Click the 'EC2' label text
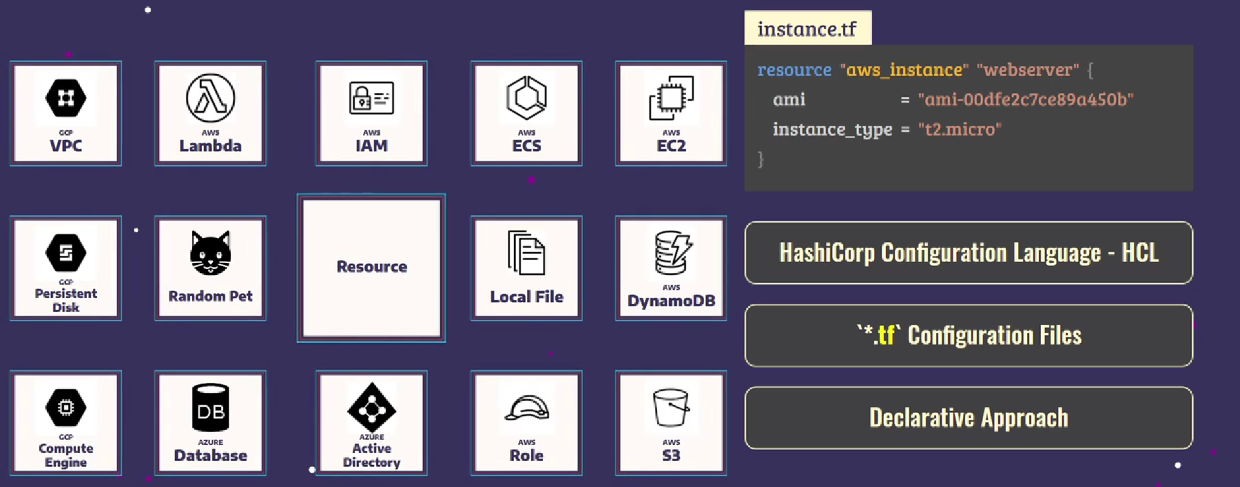Image resolution: width=1240 pixels, height=487 pixels. (x=671, y=146)
